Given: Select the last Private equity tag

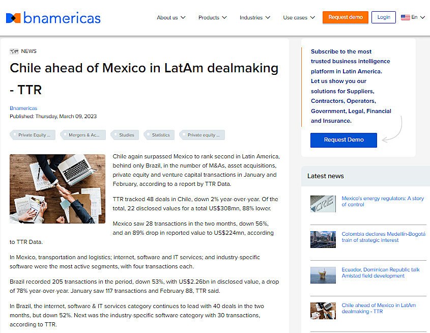Looking at the screenshot, I should (202, 135).
